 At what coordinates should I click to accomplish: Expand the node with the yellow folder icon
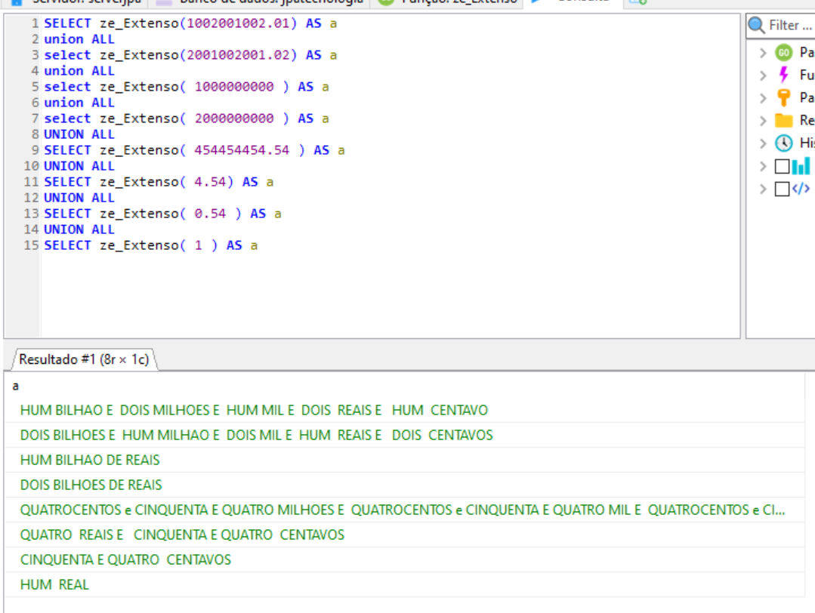point(763,121)
